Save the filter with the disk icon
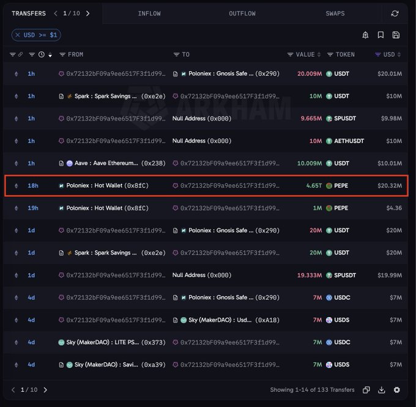Screen dimensions: 416x407 coord(396,35)
